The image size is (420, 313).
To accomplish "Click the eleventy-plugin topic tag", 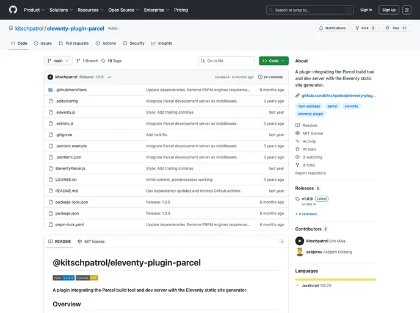I will coord(311,114).
